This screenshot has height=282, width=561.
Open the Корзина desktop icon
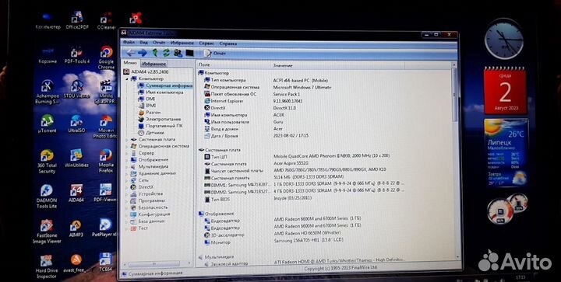point(48,55)
